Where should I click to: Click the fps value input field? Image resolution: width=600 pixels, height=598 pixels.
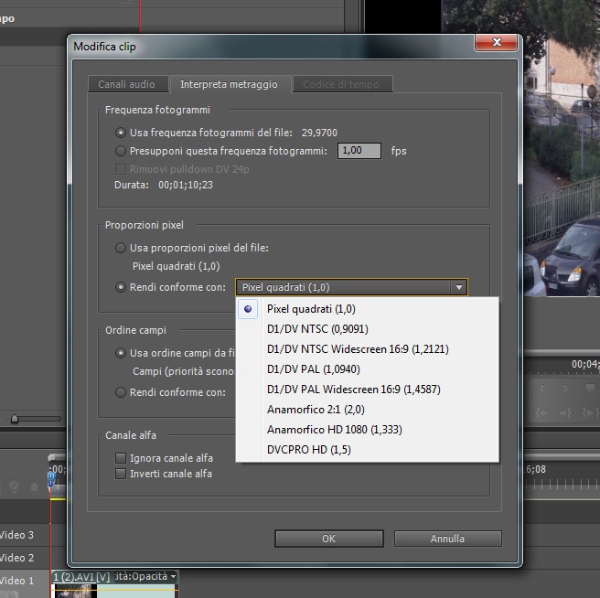(x=359, y=151)
